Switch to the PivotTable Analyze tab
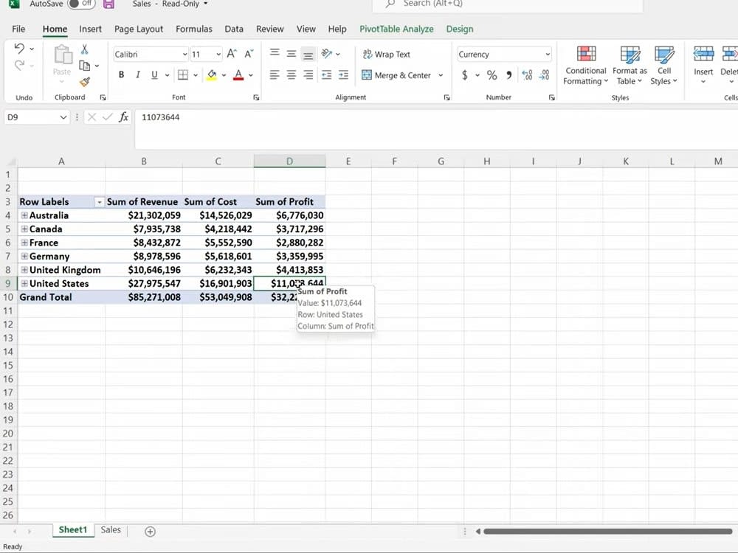 (x=396, y=29)
